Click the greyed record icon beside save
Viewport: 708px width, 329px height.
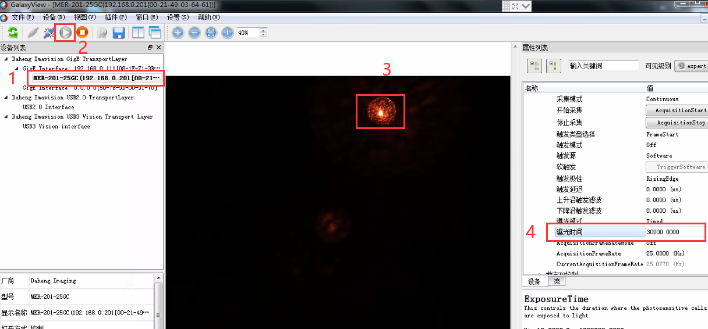102,33
